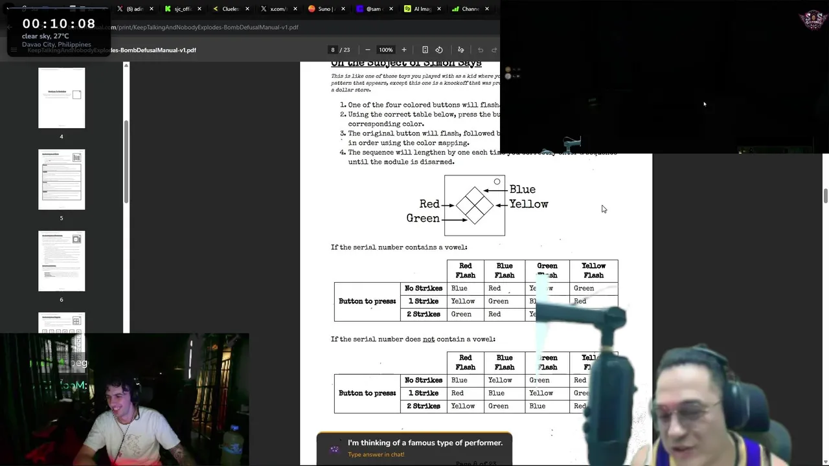Zoom out the PDF with minus icon

point(368,50)
